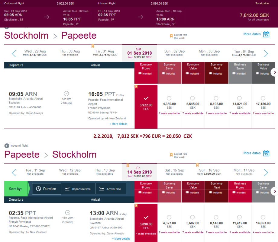Go to next outbound dates with right arrow
This screenshot has height=242, width=278.
[266, 54]
